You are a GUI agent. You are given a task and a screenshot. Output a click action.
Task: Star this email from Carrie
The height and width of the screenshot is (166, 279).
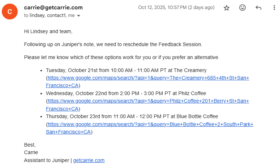coord(227,8)
